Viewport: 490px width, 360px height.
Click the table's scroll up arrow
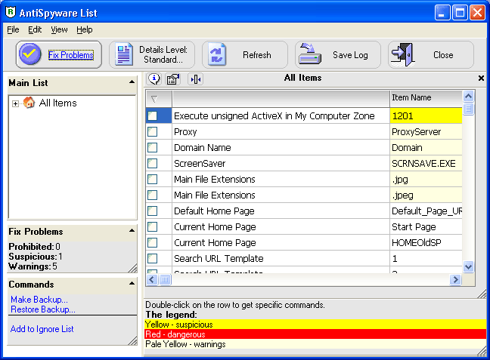468,97
